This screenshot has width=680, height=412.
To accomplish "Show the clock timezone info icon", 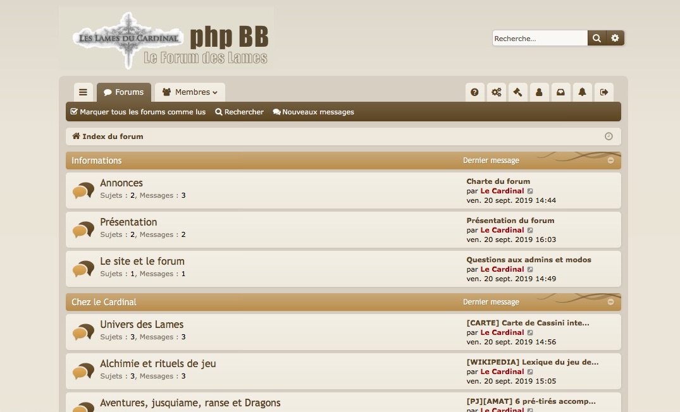I will (609, 136).
